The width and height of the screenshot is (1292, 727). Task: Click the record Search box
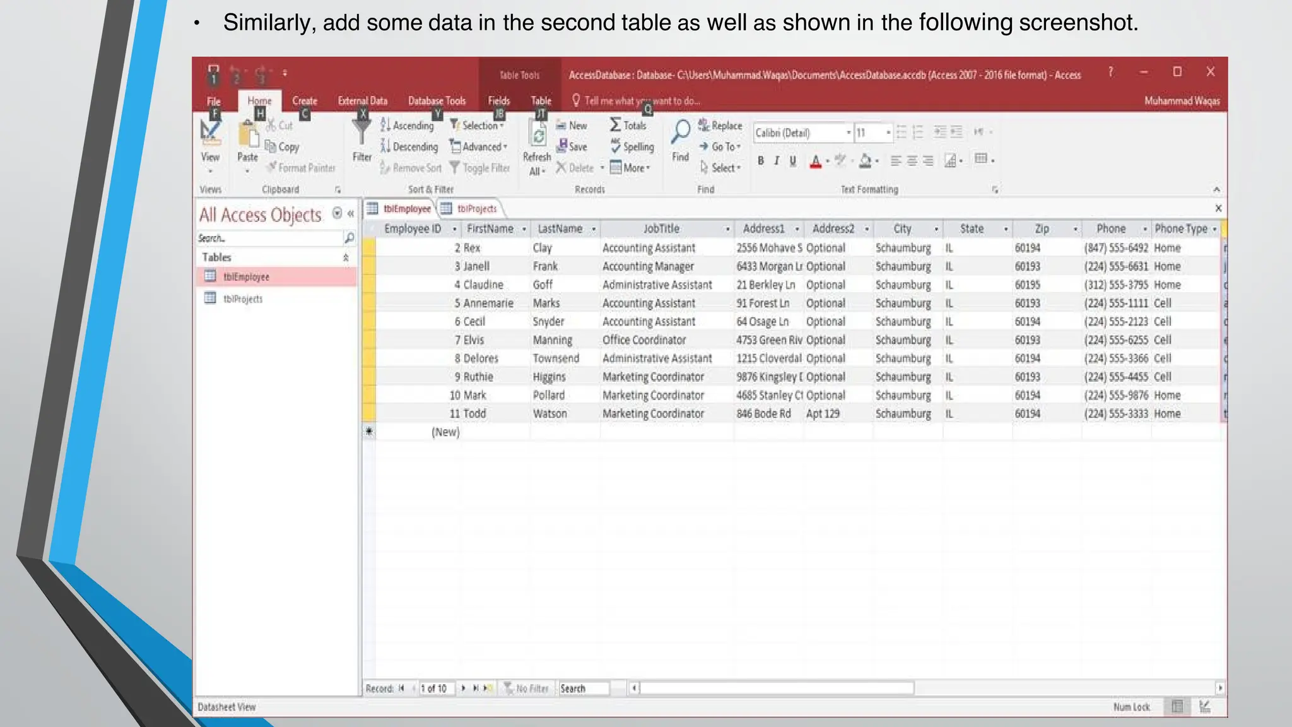(x=584, y=689)
